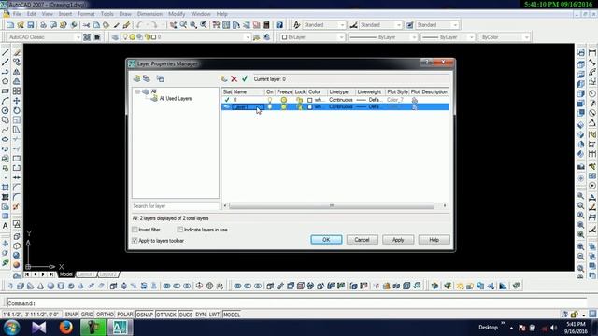Switch to the Model tab
Viewport: 598px width, 336px height.
point(65,274)
